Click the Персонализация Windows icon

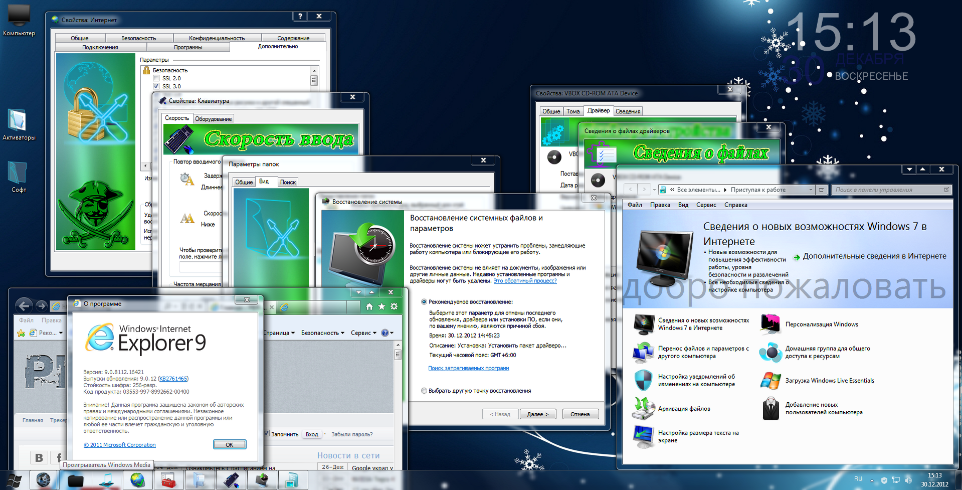(771, 324)
